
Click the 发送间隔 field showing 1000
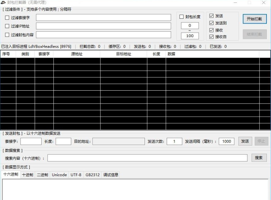pyautogui.click(x=226, y=141)
